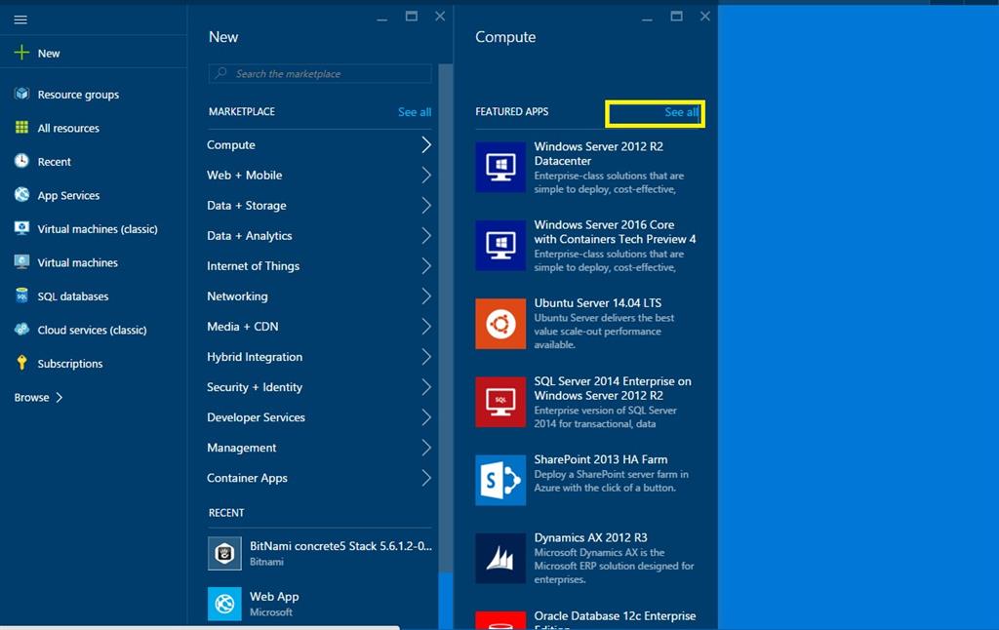Click the App Services globe icon
The height and width of the screenshot is (630, 999).
click(x=21, y=194)
